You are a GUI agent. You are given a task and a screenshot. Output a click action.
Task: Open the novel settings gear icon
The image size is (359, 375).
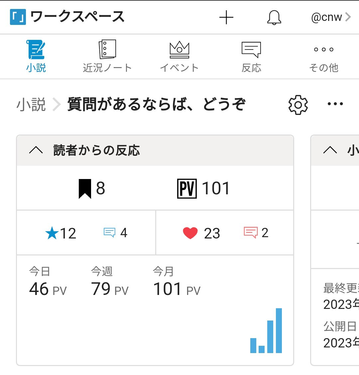pos(298,105)
